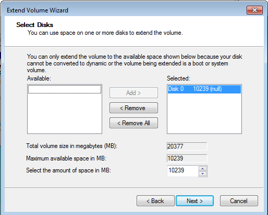The image size is (268, 215).
Task: Click the Available: label
Action: click(x=39, y=78)
